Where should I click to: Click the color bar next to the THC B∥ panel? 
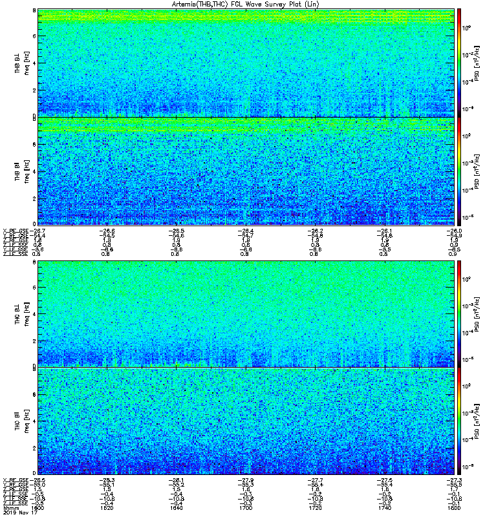coord(458,421)
